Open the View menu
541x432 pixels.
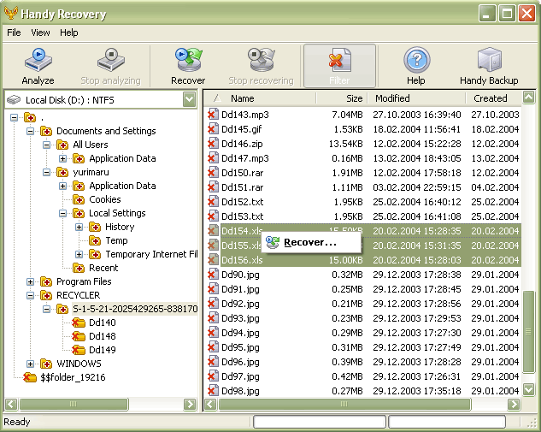[40, 33]
